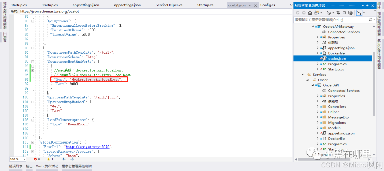Collapse the GlobalConfiguration block on line 110
384x171 pixels.
[33, 142]
